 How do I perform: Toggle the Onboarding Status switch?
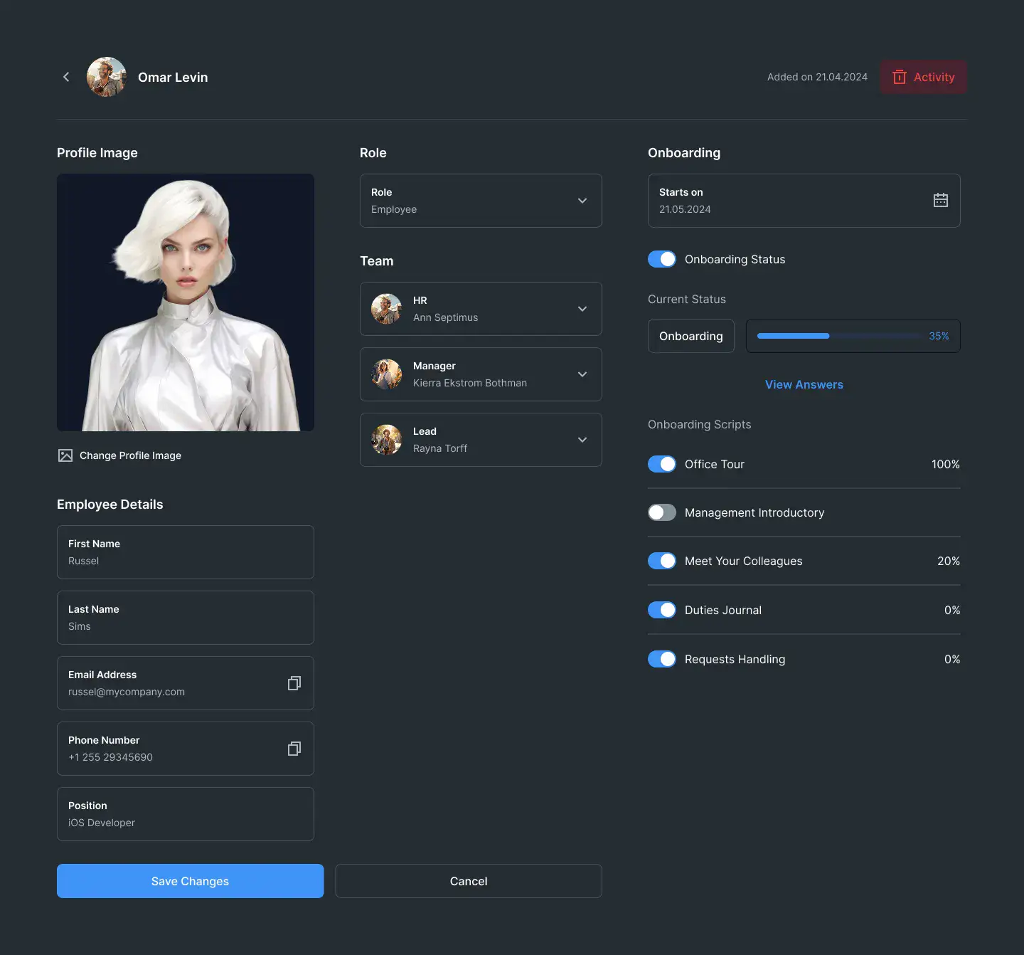[x=662, y=259]
